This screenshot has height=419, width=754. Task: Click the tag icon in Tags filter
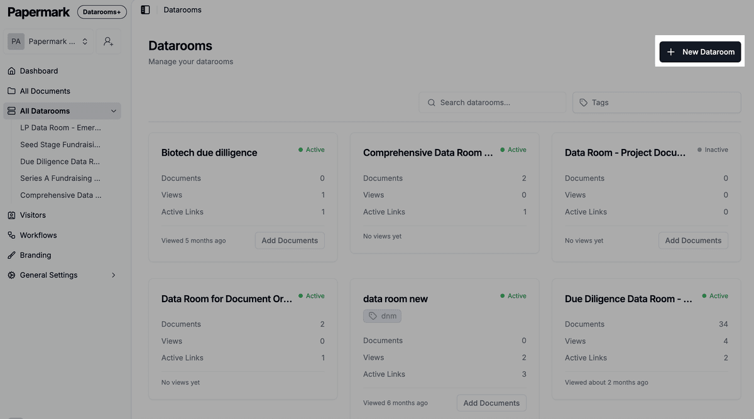pyautogui.click(x=584, y=102)
